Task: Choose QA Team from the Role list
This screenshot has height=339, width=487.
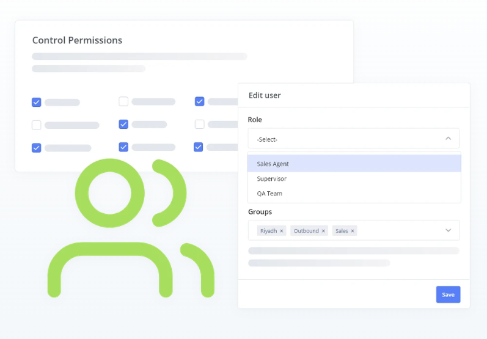Action: click(354, 194)
